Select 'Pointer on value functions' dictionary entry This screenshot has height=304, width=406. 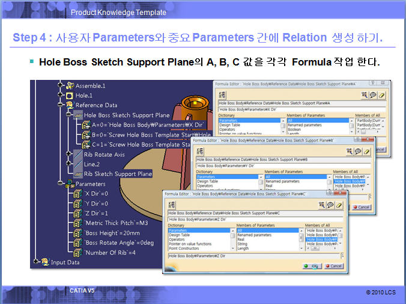(x=190, y=244)
